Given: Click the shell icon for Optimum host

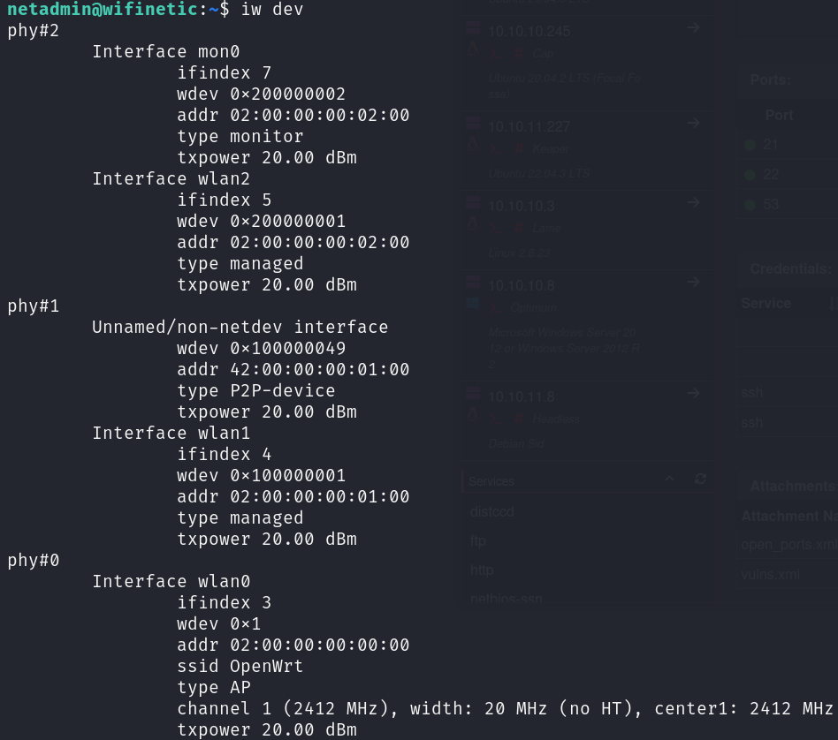Looking at the screenshot, I should point(496,308).
